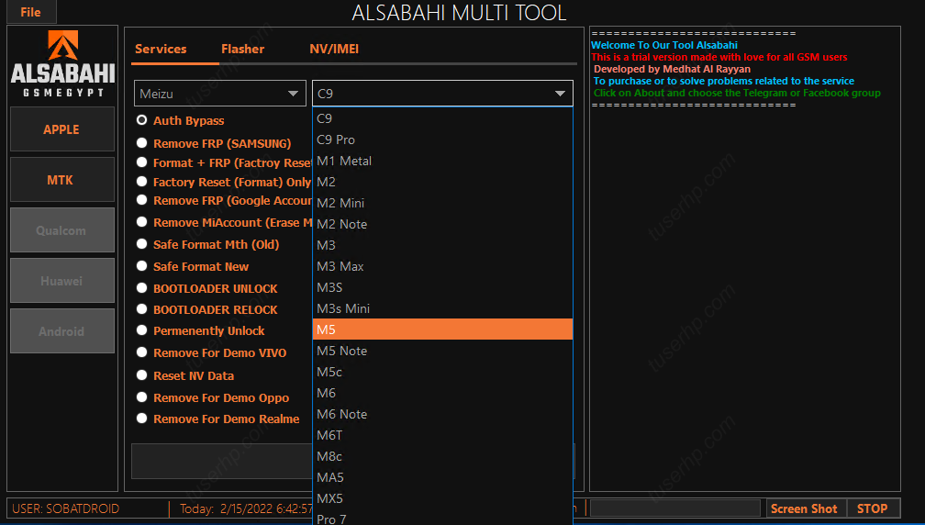The image size is (925, 525).
Task: Click the USER: SOBATDROID status text
Action: click(65, 508)
